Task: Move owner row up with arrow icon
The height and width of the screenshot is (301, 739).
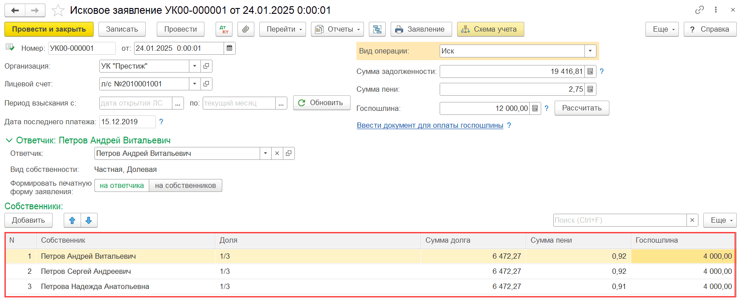Action: coord(72,220)
